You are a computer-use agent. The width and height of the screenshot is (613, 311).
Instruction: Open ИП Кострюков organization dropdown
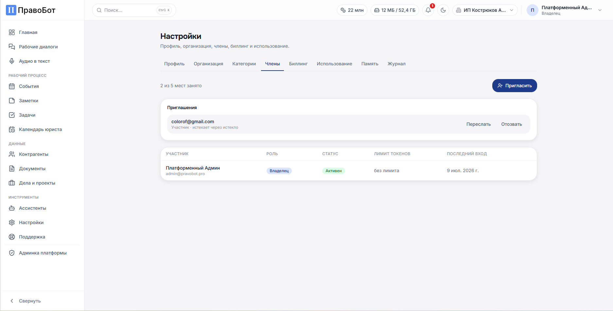[485, 10]
